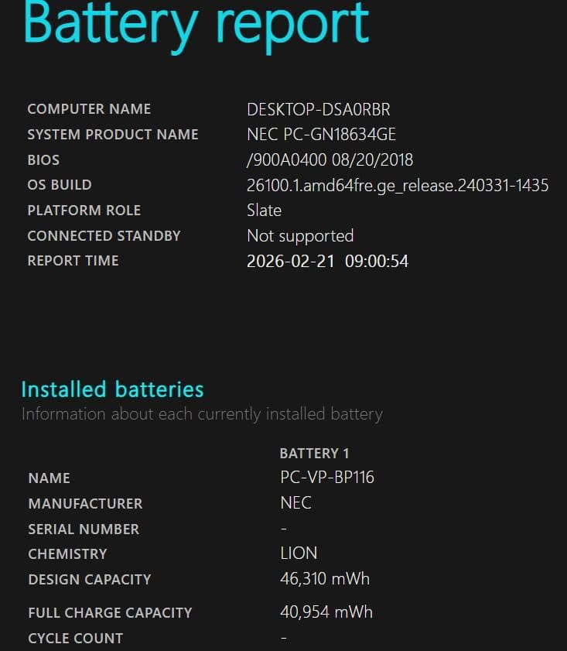Image resolution: width=567 pixels, height=651 pixels.
Task: Click the CYCLE COUNT label
Action: (x=76, y=639)
